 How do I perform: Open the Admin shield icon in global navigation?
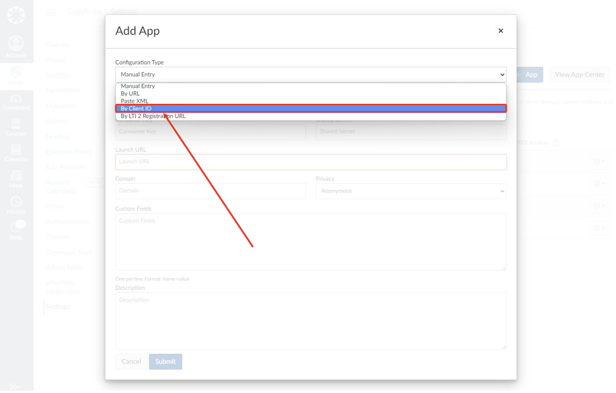tap(16, 76)
